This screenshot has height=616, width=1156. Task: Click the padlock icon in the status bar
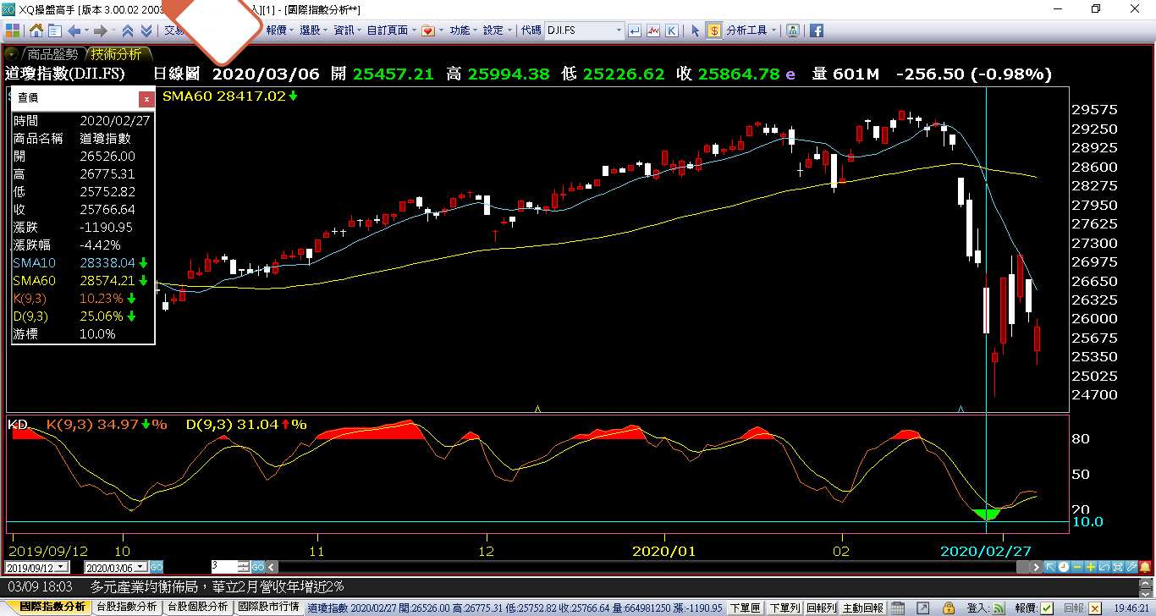point(950,608)
